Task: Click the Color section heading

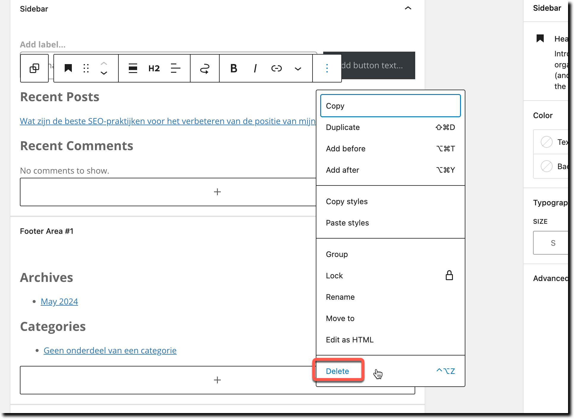Action: click(x=543, y=115)
